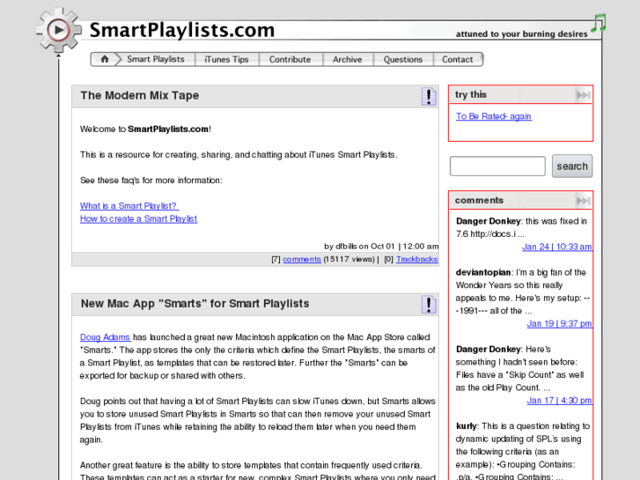Screen dimensions: 640x480
Task: Focus the search text field
Action: pos(497,166)
